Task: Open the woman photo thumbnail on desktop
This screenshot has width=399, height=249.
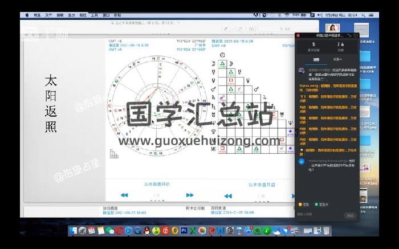Action: coord(333,27)
